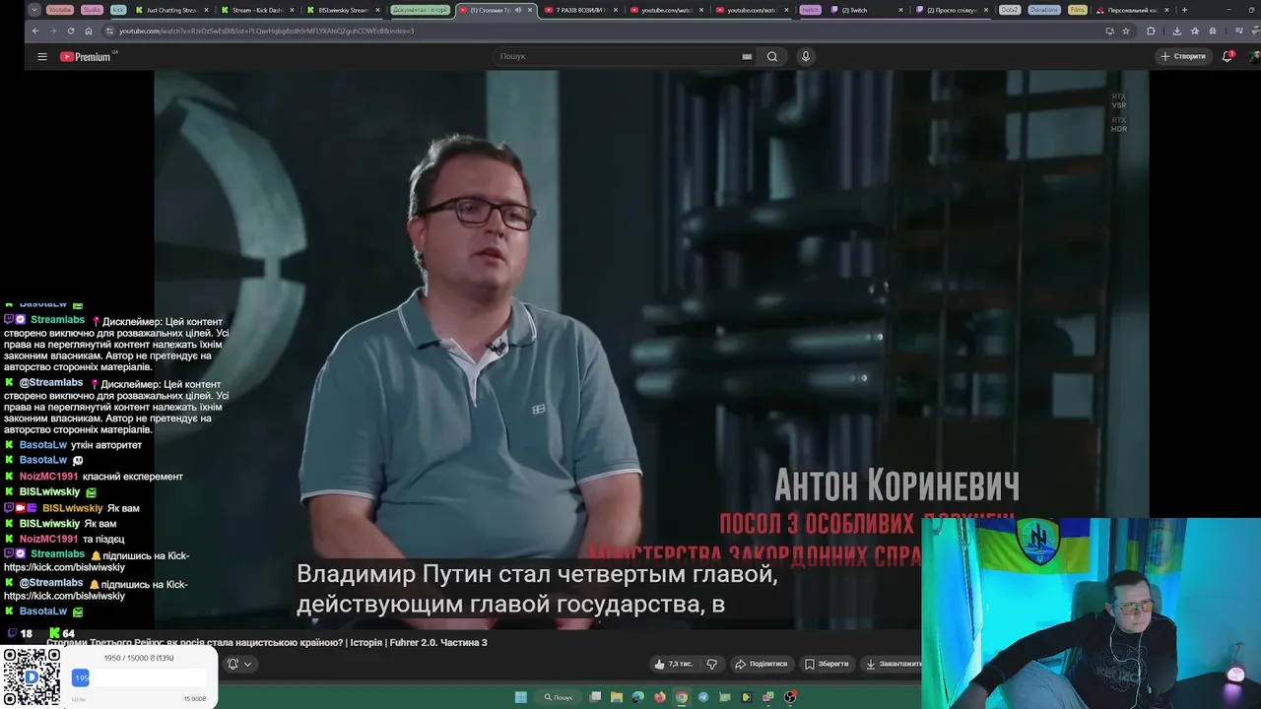Open the taskbar Пошук search
This screenshot has width=1261, height=709.
tap(559, 697)
